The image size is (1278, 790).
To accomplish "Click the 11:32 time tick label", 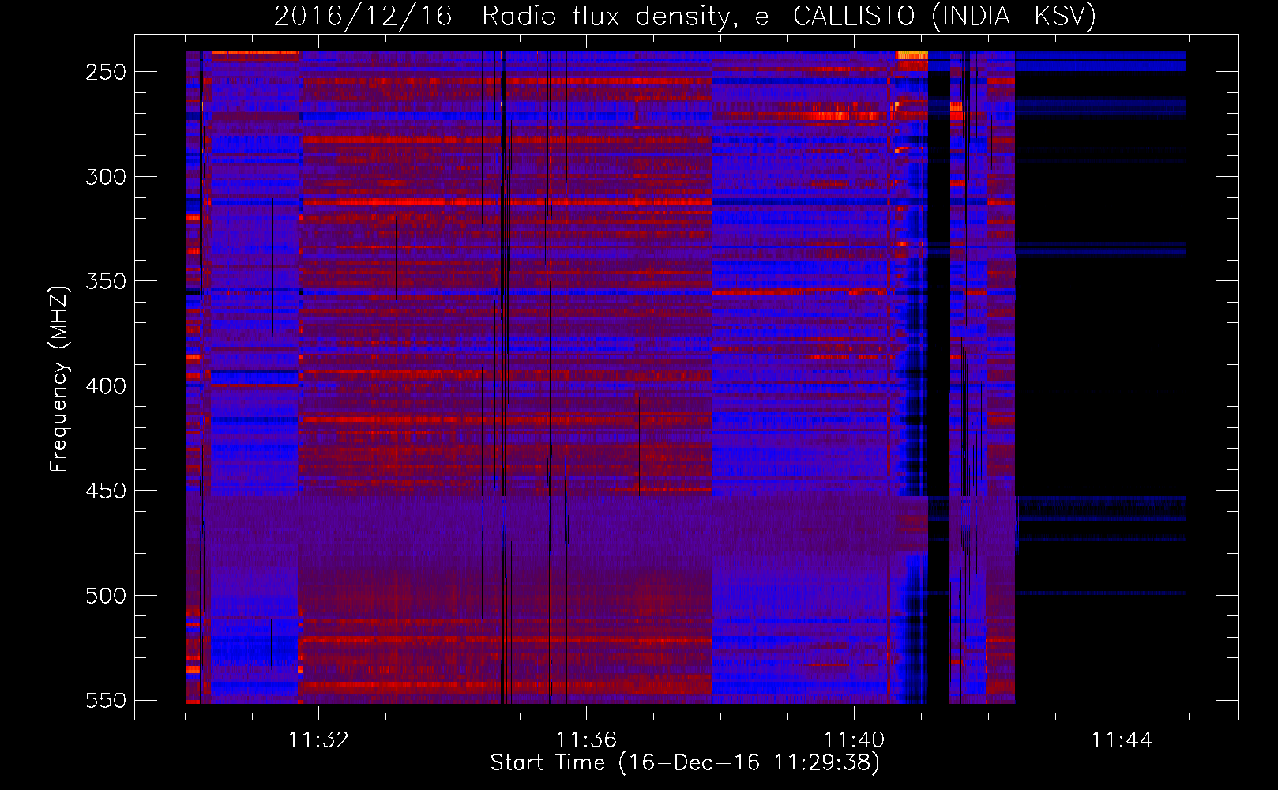I will coord(318,739).
